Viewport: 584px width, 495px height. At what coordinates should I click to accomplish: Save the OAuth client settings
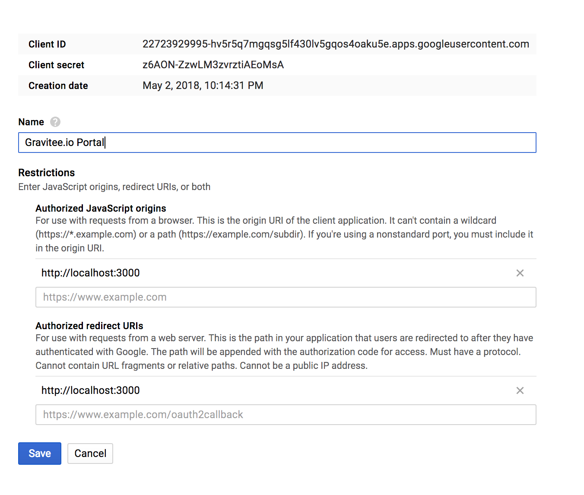pos(40,454)
